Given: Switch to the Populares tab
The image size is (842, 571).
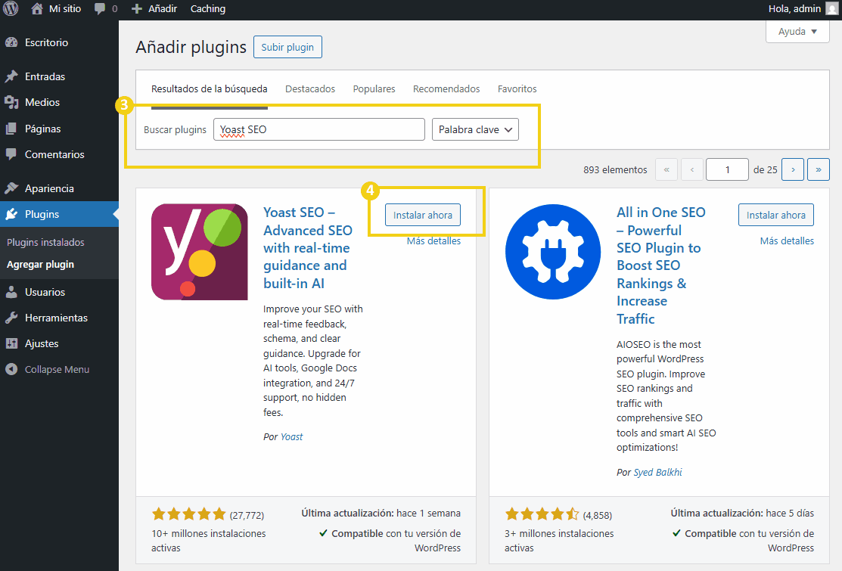Looking at the screenshot, I should click(374, 88).
